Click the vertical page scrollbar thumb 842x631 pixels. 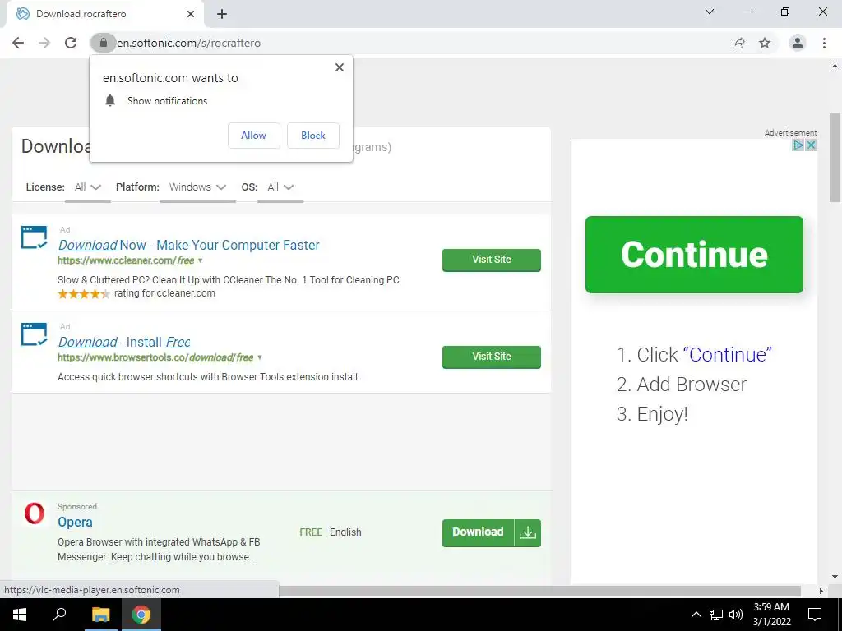(x=835, y=158)
